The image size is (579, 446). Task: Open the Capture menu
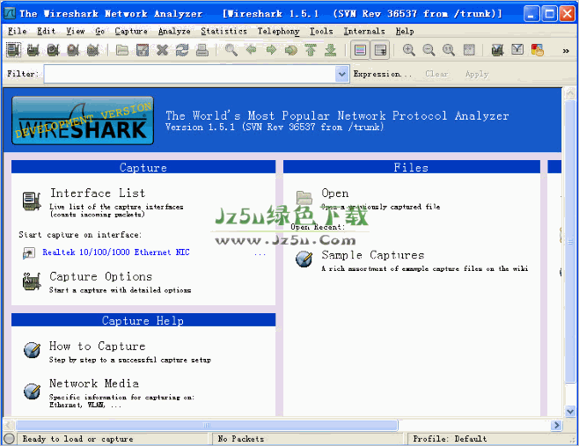point(131,31)
